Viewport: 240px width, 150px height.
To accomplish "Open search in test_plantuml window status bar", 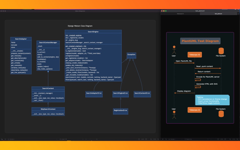I will 166,139.
